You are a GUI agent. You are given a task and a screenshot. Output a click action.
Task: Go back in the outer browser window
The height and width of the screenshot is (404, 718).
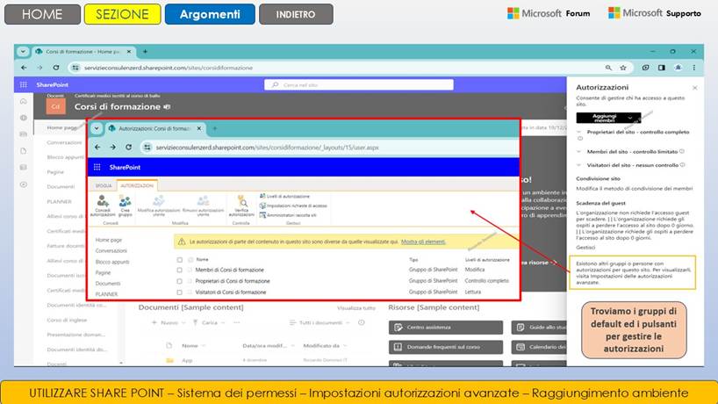tap(24, 68)
